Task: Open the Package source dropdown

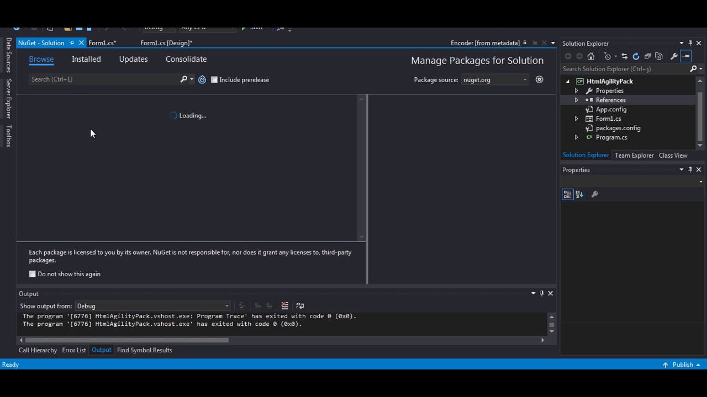Action: pos(495,80)
